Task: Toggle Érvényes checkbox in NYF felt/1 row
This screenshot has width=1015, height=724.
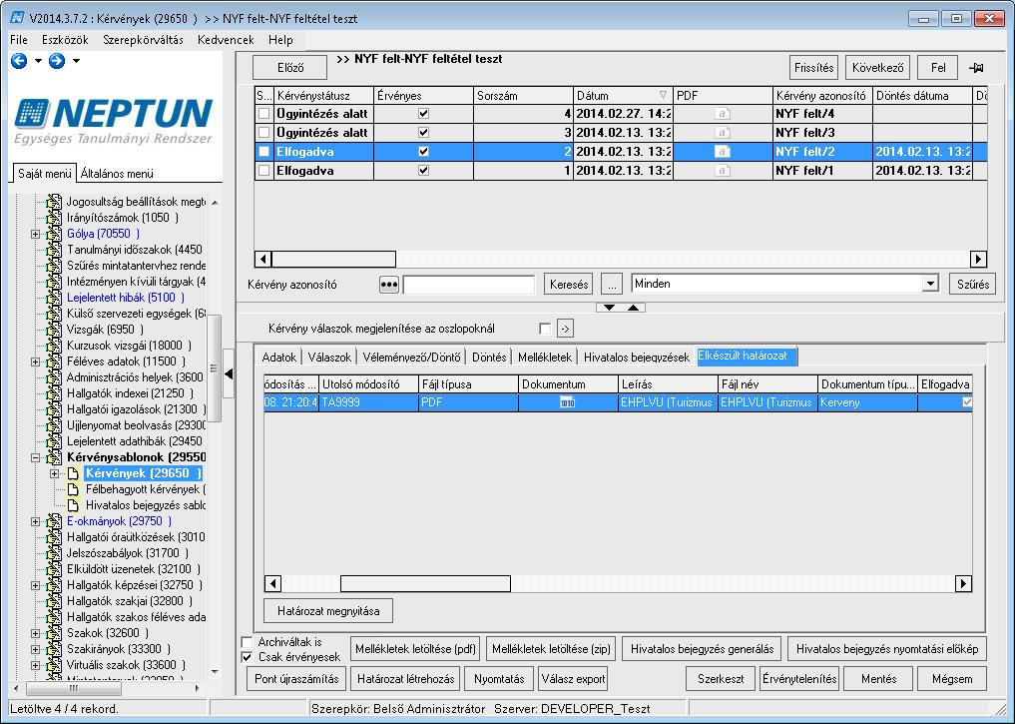Action: [x=423, y=171]
